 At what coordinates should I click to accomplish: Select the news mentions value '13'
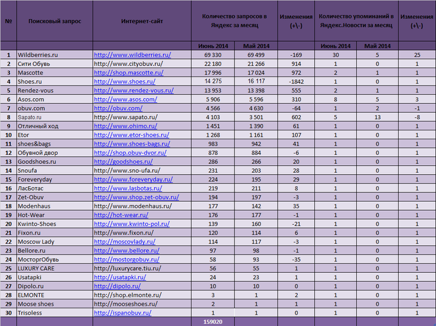[x=377, y=117]
